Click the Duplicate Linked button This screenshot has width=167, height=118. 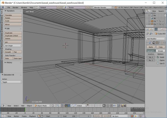point(13,36)
